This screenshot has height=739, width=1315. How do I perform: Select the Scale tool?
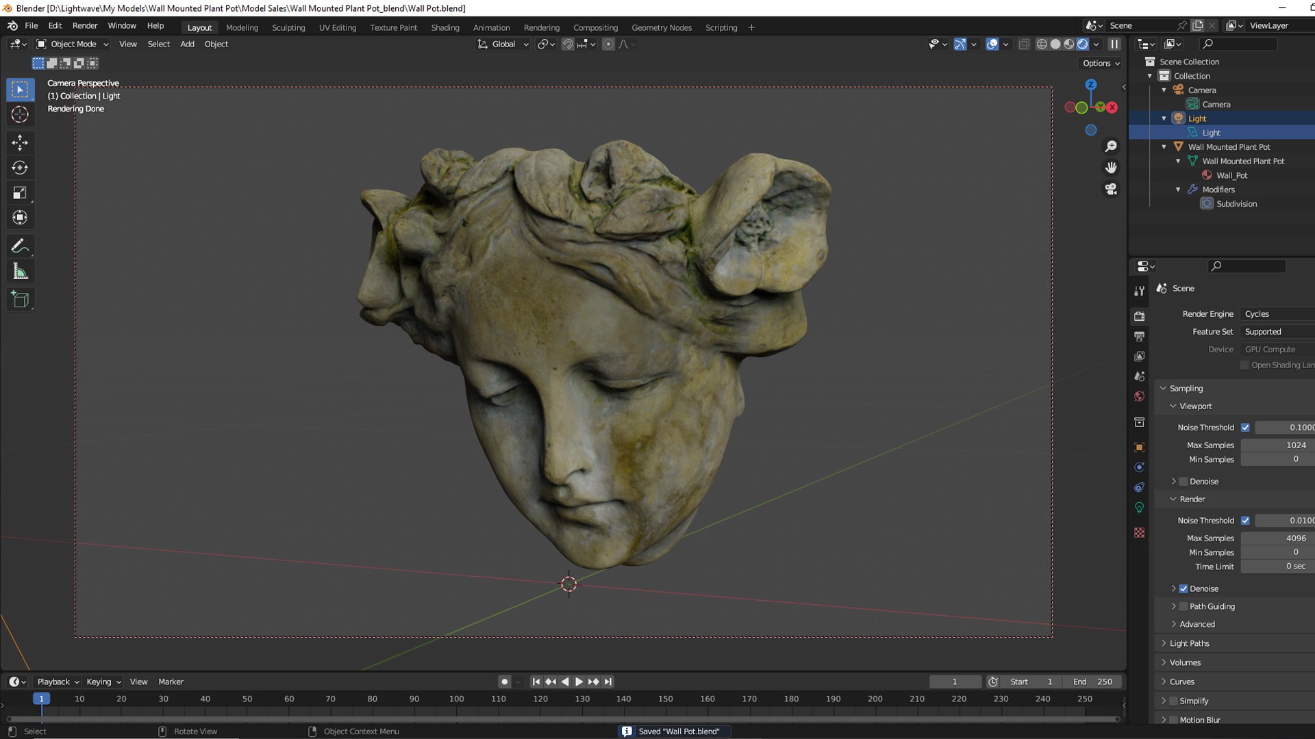tap(20, 193)
